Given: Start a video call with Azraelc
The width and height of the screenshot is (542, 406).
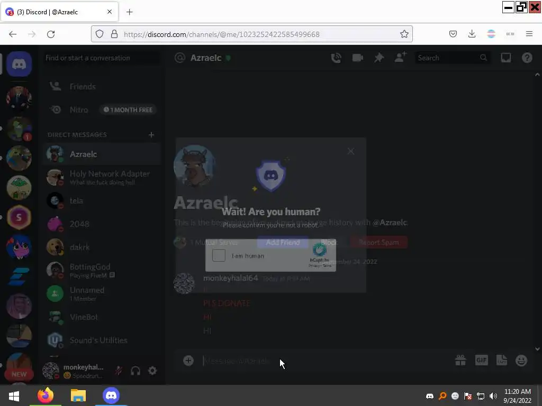Looking at the screenshot, I should pos(357,58).
